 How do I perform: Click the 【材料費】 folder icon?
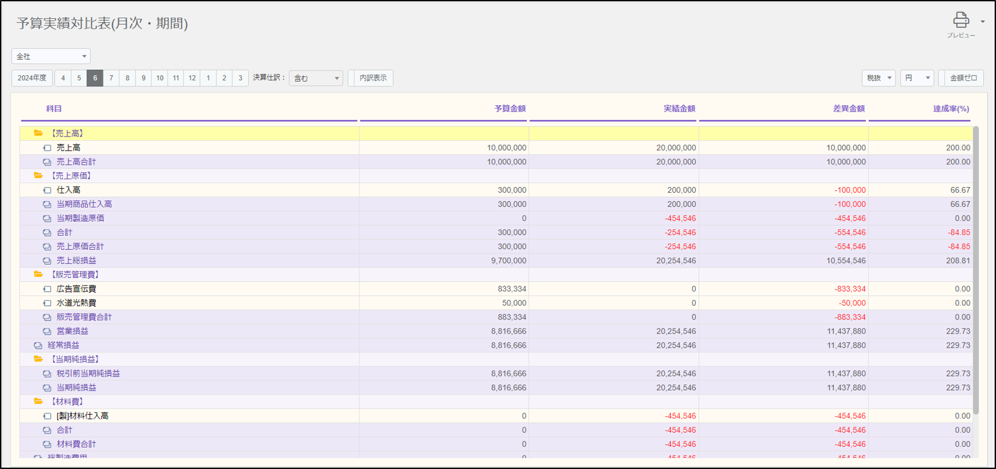coord(38,401)
